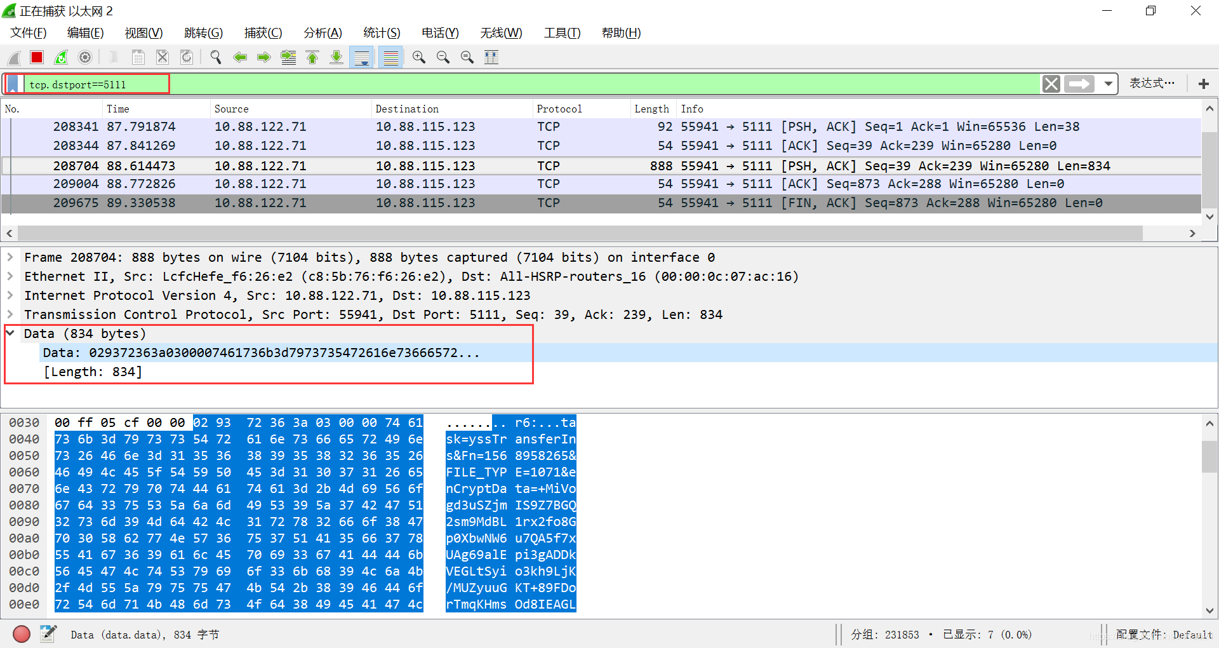Clear the display filter with X
This screenshot has height=648, width=1219.
1051,84
